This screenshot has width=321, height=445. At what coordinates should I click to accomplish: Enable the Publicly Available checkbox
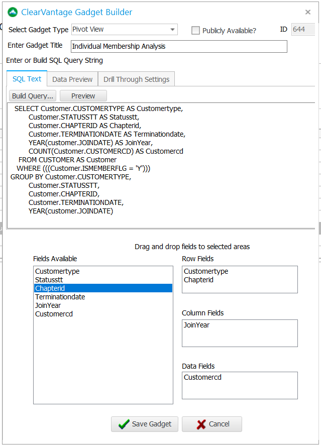[195, 30]
